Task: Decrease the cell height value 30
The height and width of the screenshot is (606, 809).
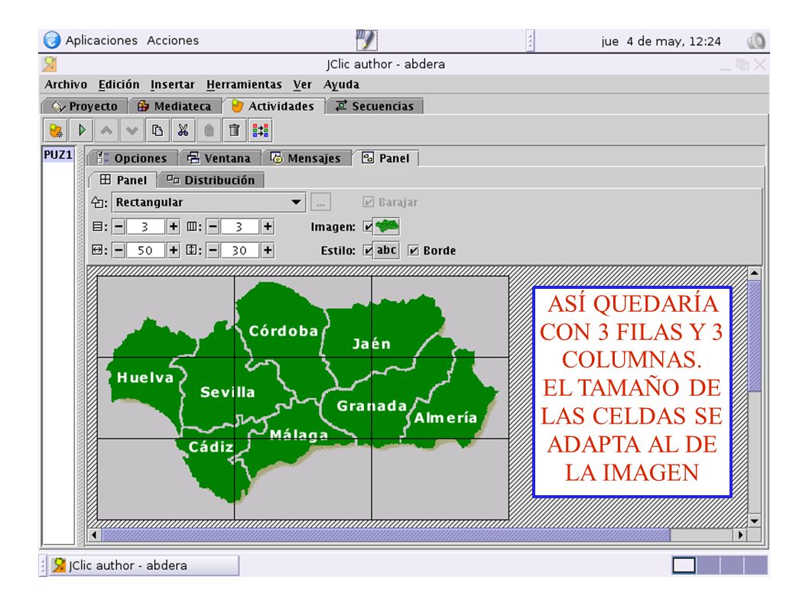Action: 213,250
